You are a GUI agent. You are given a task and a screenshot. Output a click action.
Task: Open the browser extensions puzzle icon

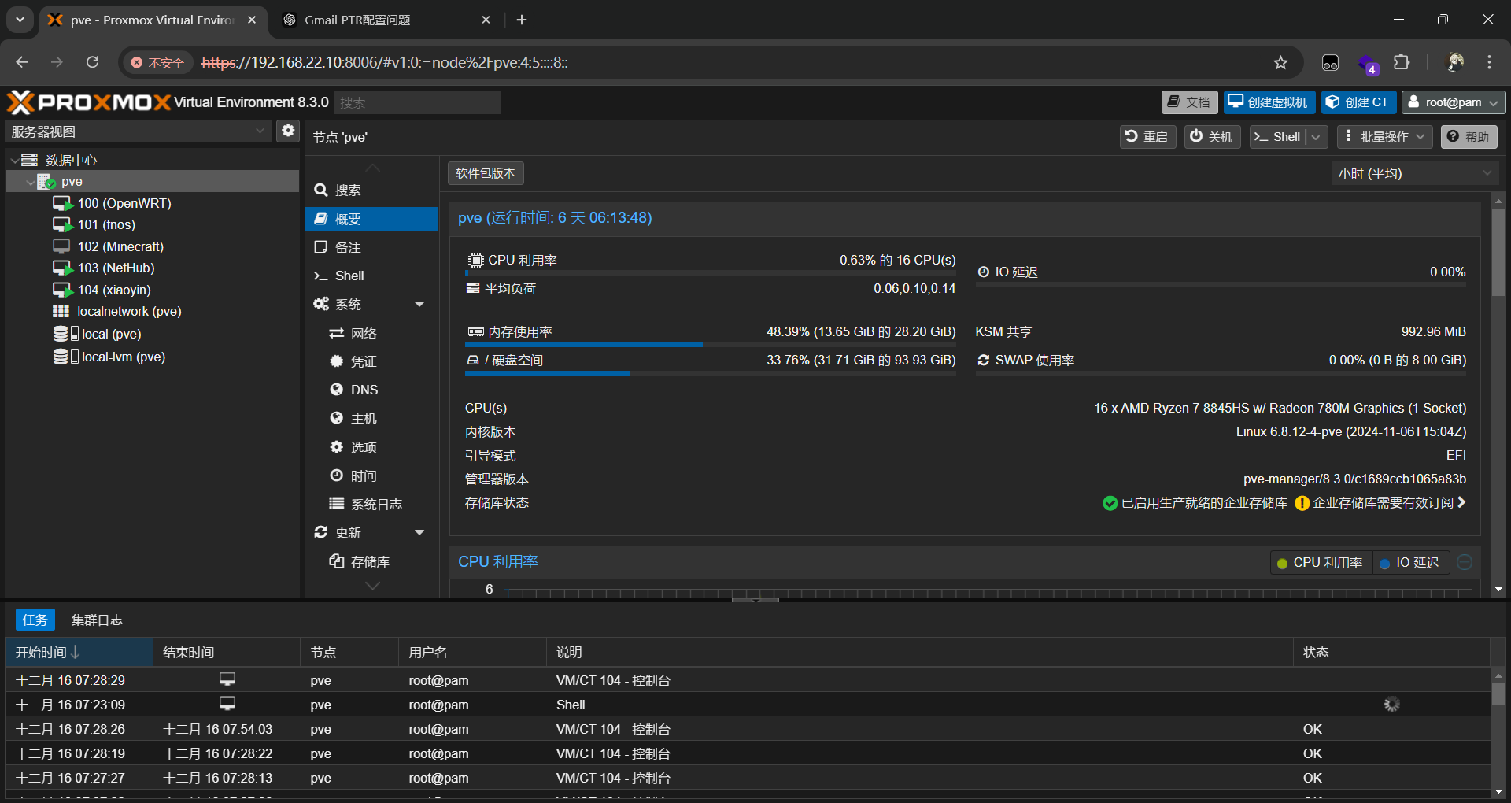(1402, 62)
